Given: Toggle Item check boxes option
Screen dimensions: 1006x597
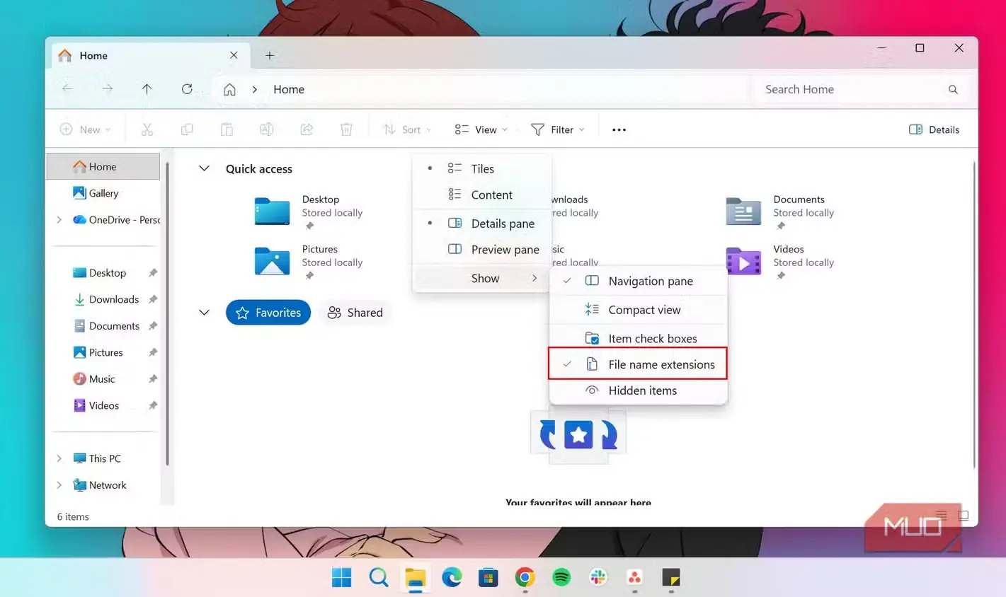Looking at the screenshot, I should pos(638,338).
